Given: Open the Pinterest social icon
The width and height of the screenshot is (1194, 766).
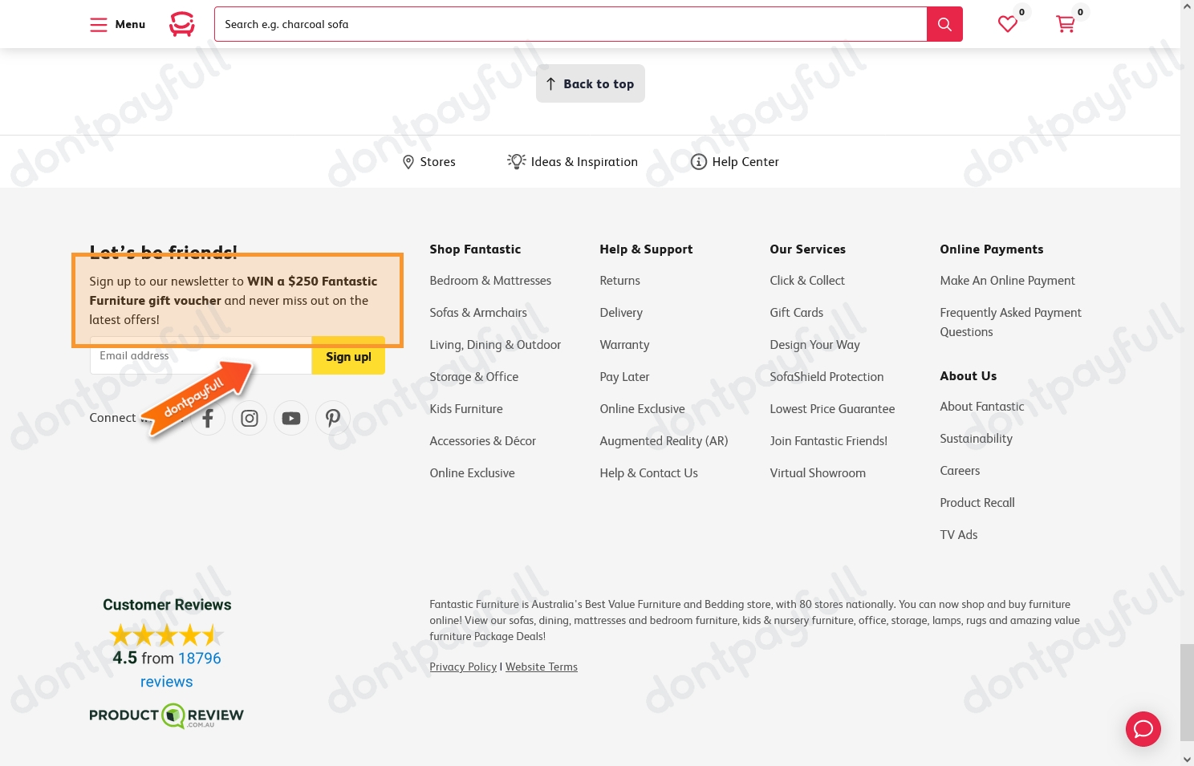Looking at the screenshot, I should coord(332,418).
